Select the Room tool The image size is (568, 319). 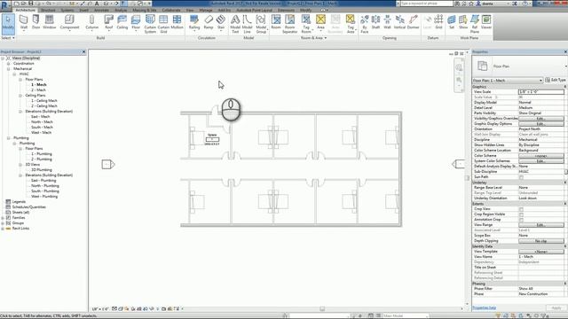(x=276, y=22)
